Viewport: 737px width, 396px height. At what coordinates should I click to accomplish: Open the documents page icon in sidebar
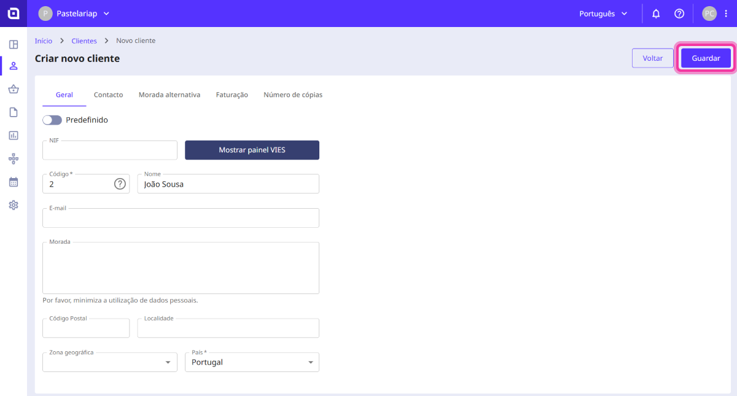coord(14,112)
